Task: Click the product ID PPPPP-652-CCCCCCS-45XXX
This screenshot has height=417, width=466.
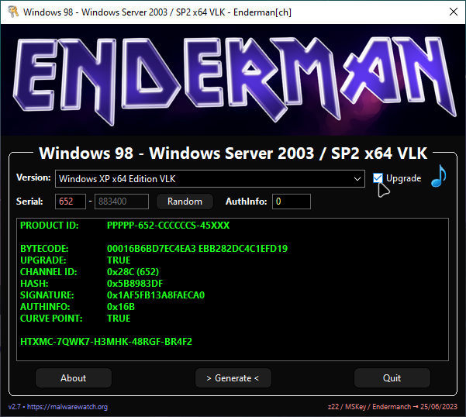Action: 168,226
